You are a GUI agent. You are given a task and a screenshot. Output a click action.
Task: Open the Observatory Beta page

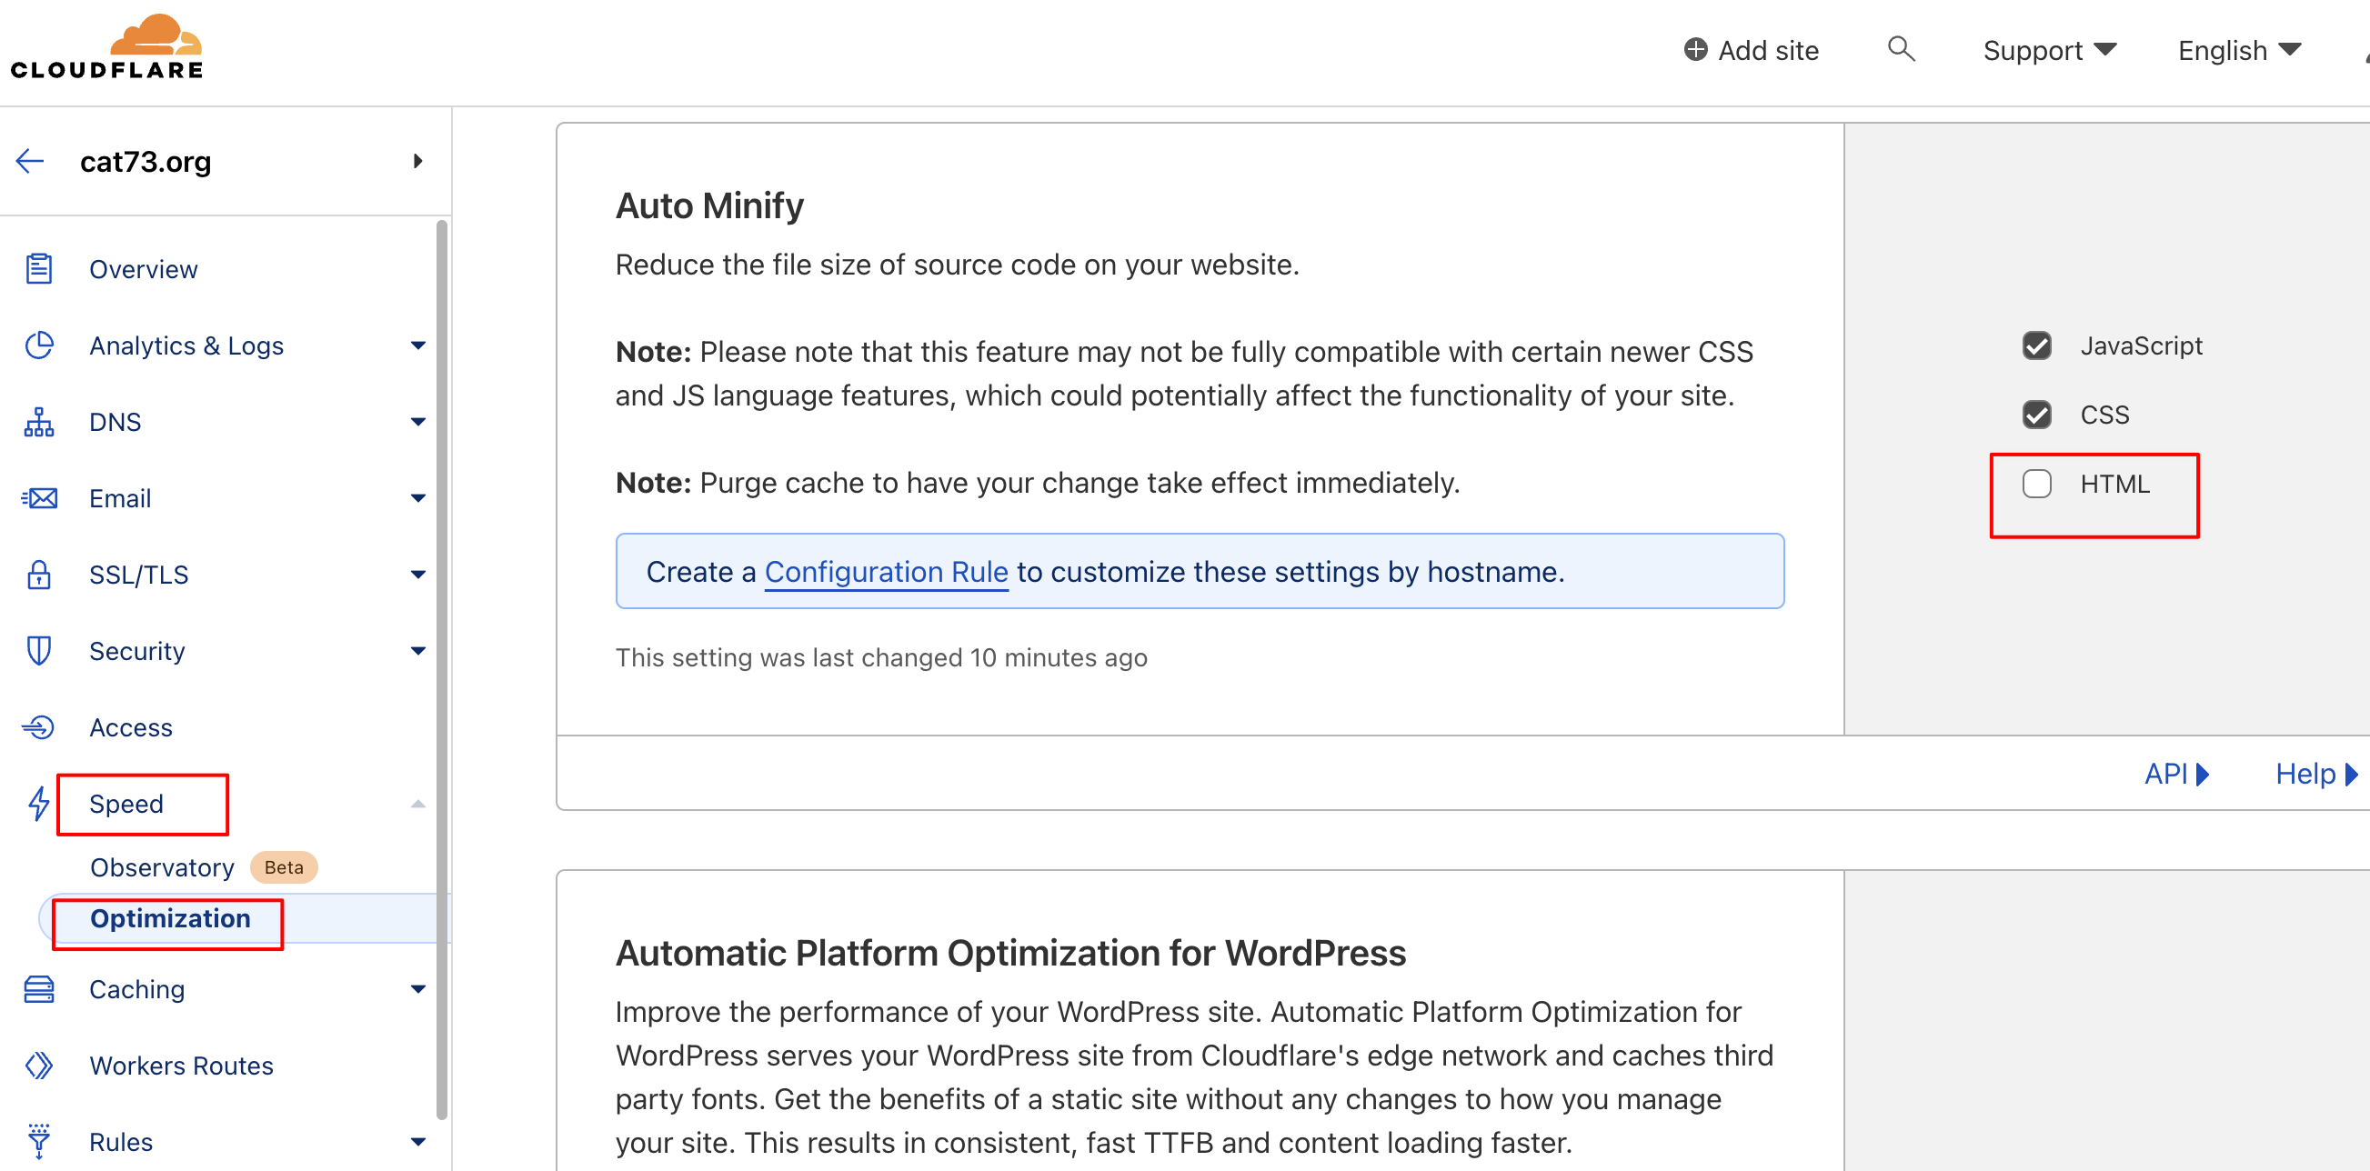tap(163, 867)
